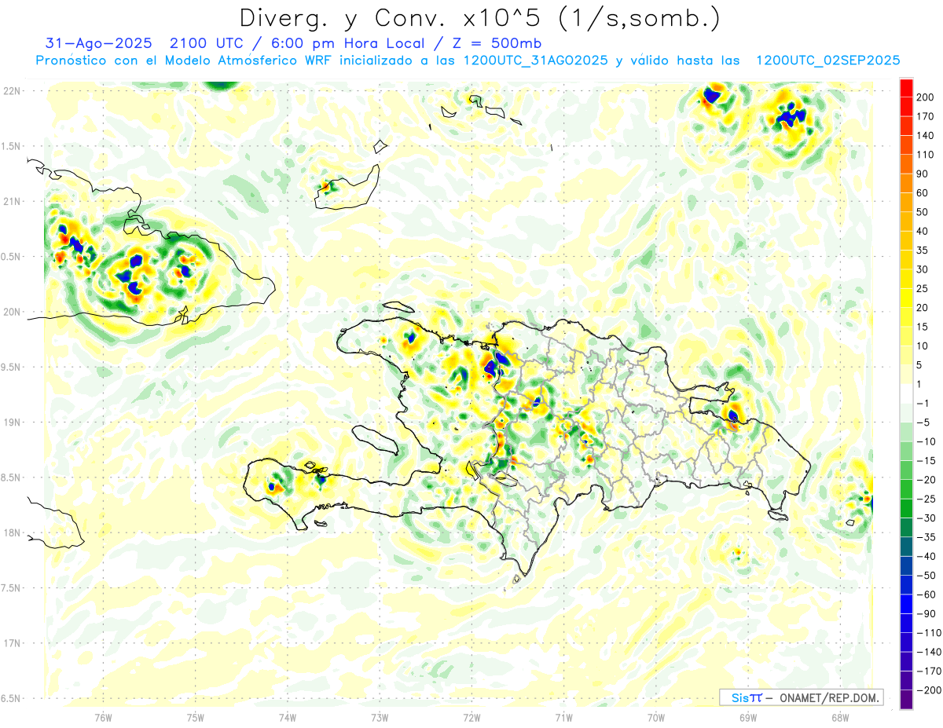Click the 76W longitude label
943x728 pixels.
tap(103, 716)
